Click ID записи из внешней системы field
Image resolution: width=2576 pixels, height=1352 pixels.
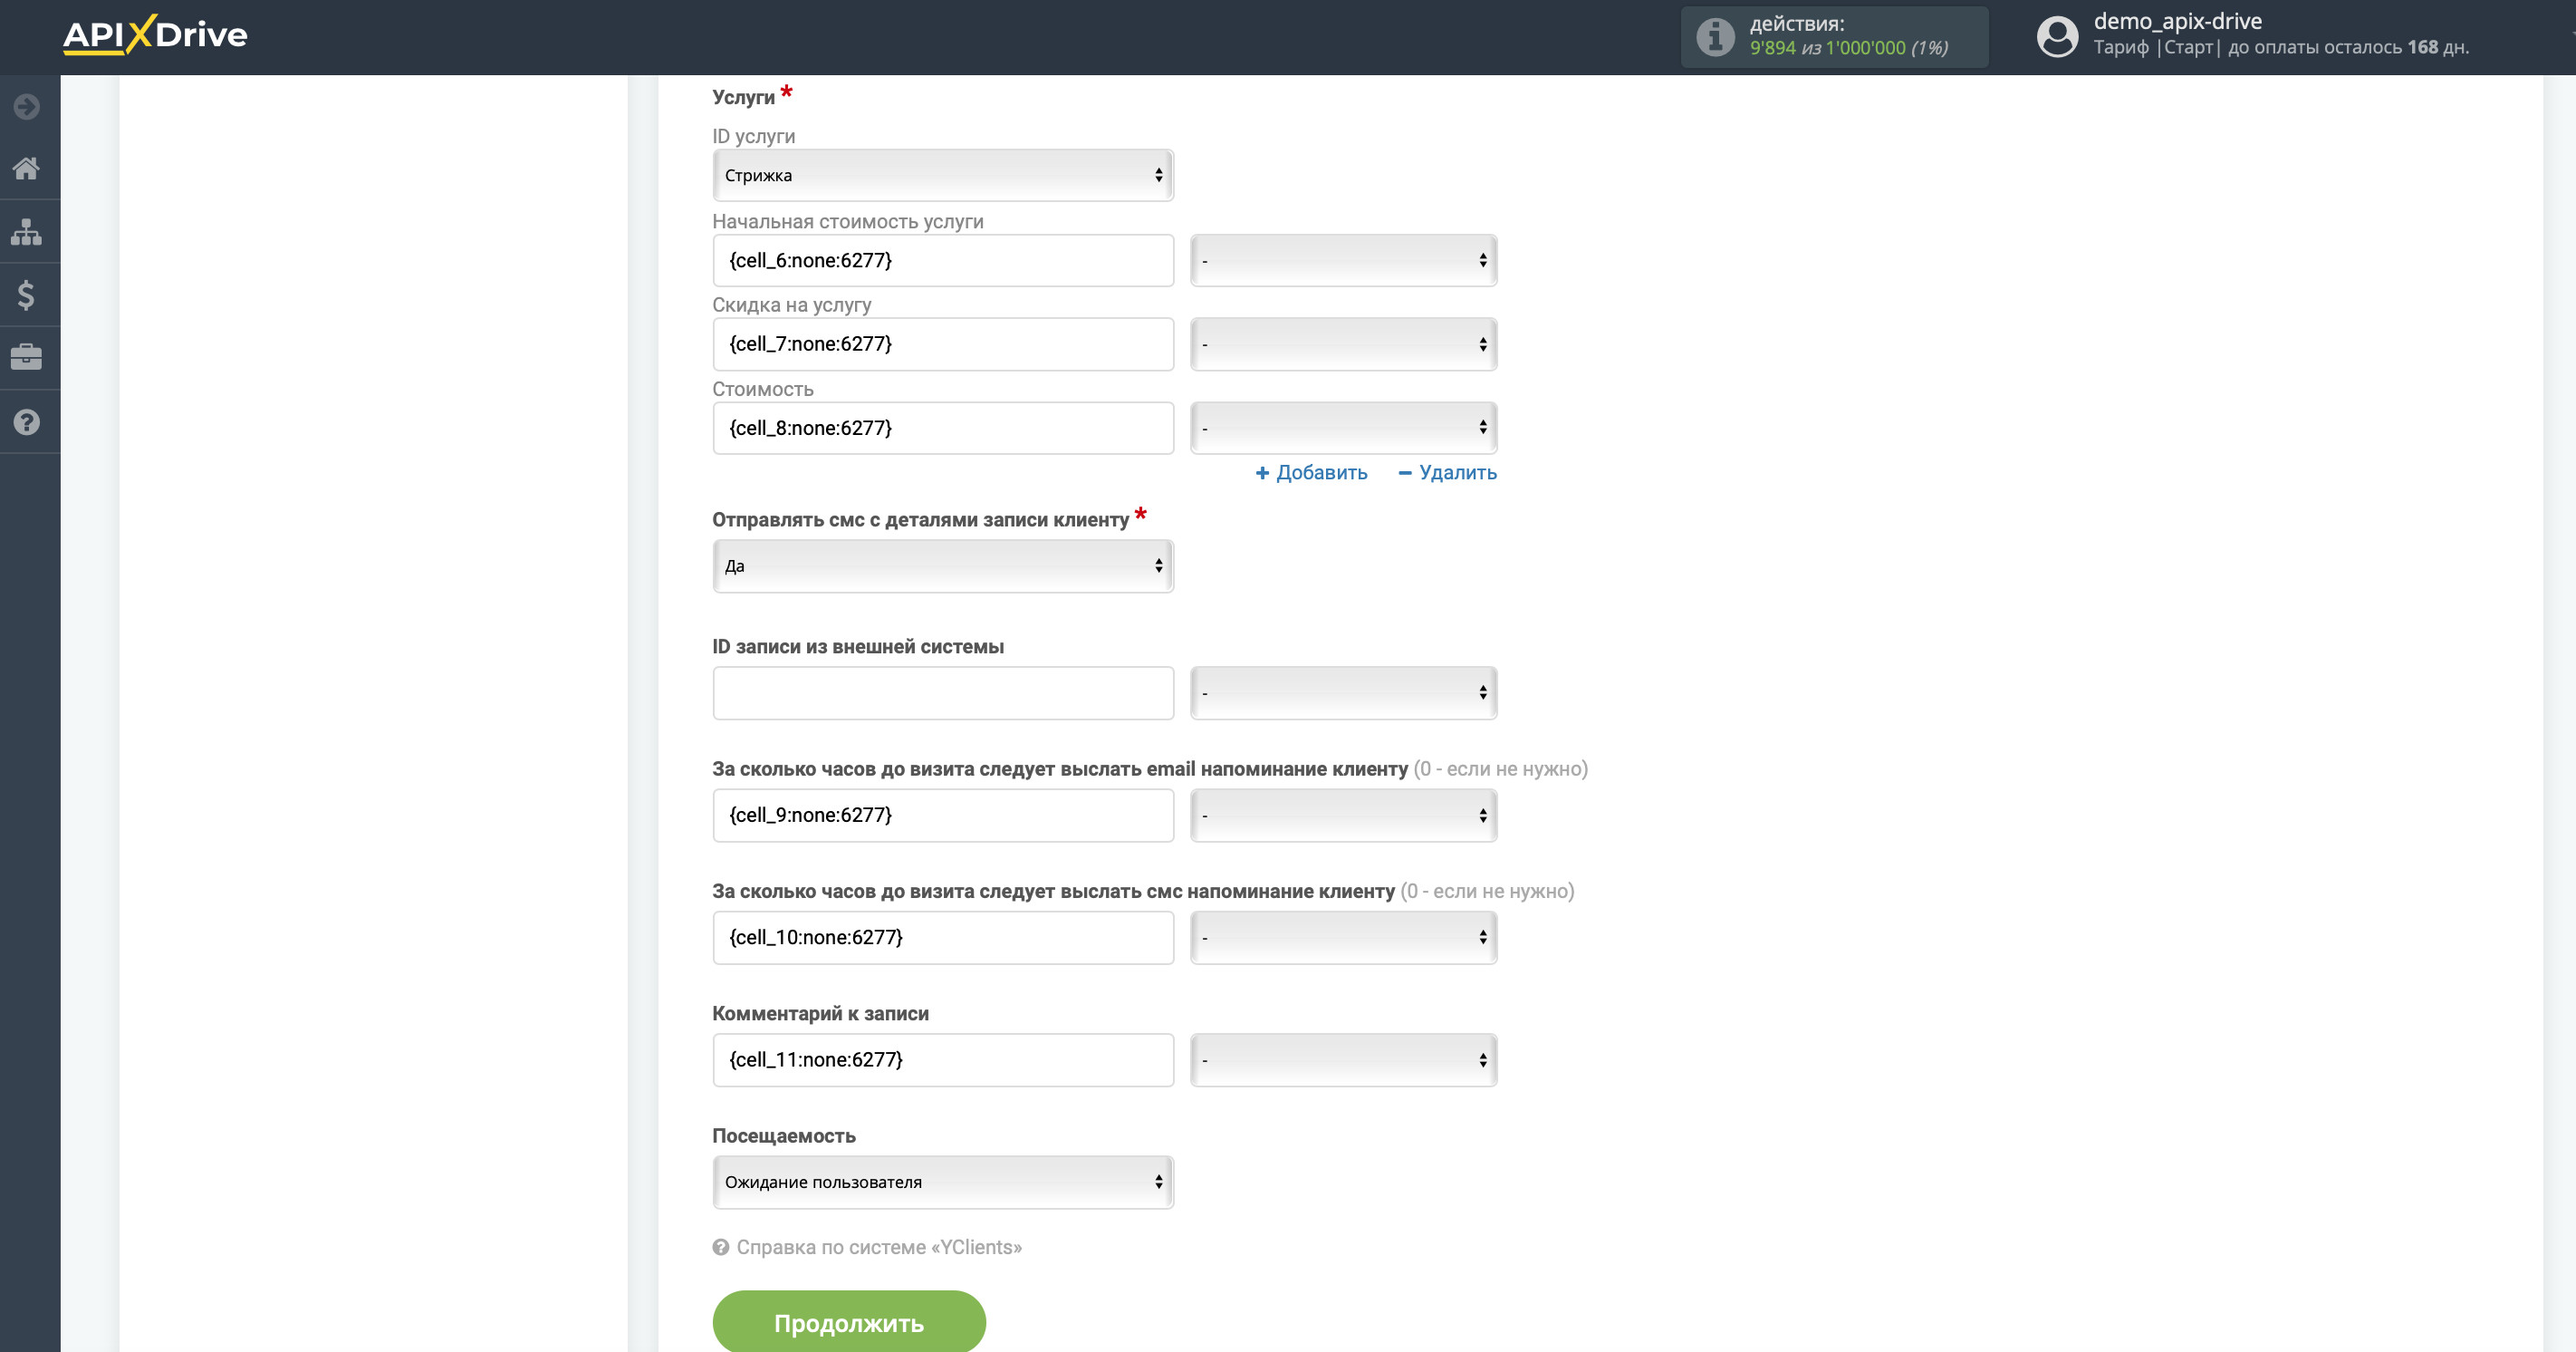pyautogui.click(x=941, y=692)
